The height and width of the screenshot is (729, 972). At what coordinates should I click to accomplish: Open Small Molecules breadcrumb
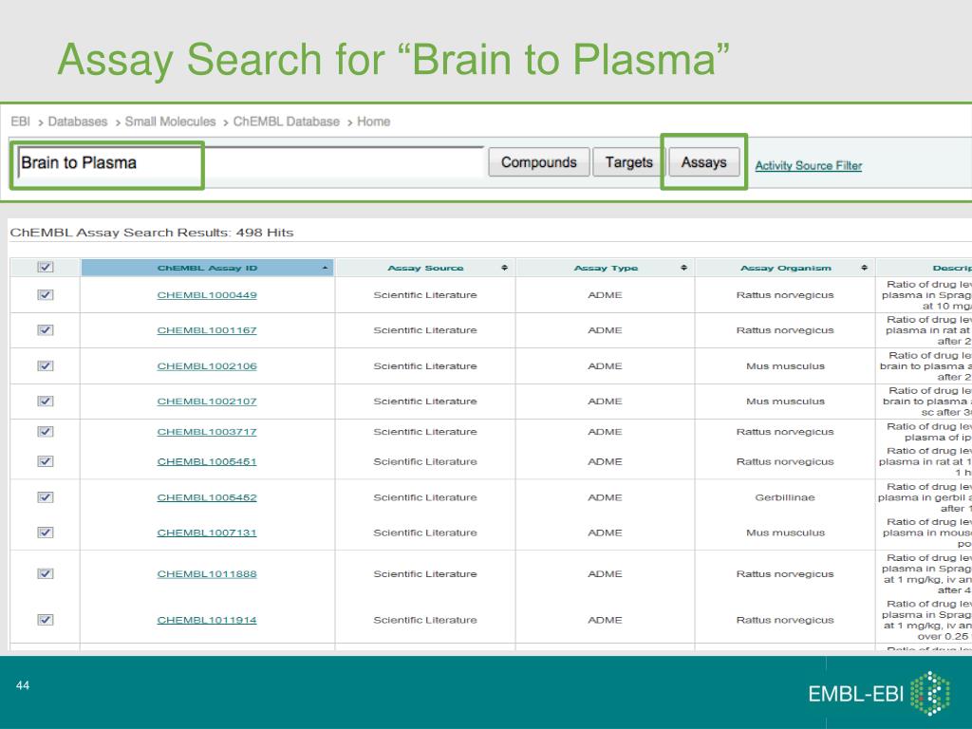(171, 121)
